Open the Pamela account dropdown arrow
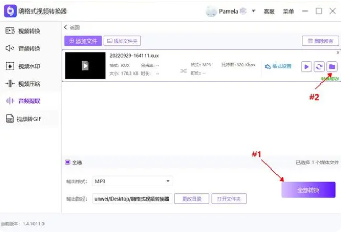This screenshot has height=232, width=344. click(253, 11)
